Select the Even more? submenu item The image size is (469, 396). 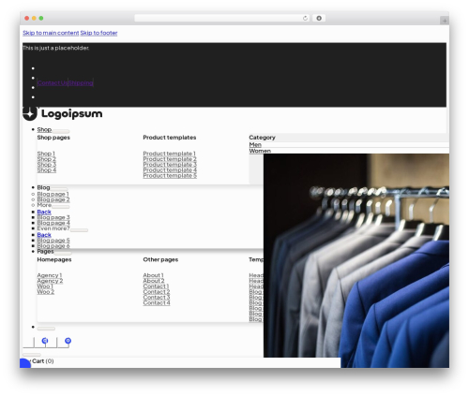(x=53, y=228)
